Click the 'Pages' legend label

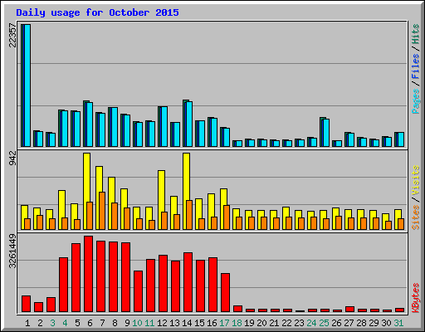(x=416, y=101)
